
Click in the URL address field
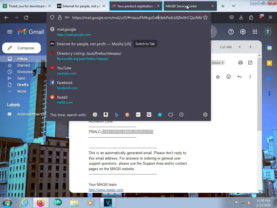pos(137,18)
